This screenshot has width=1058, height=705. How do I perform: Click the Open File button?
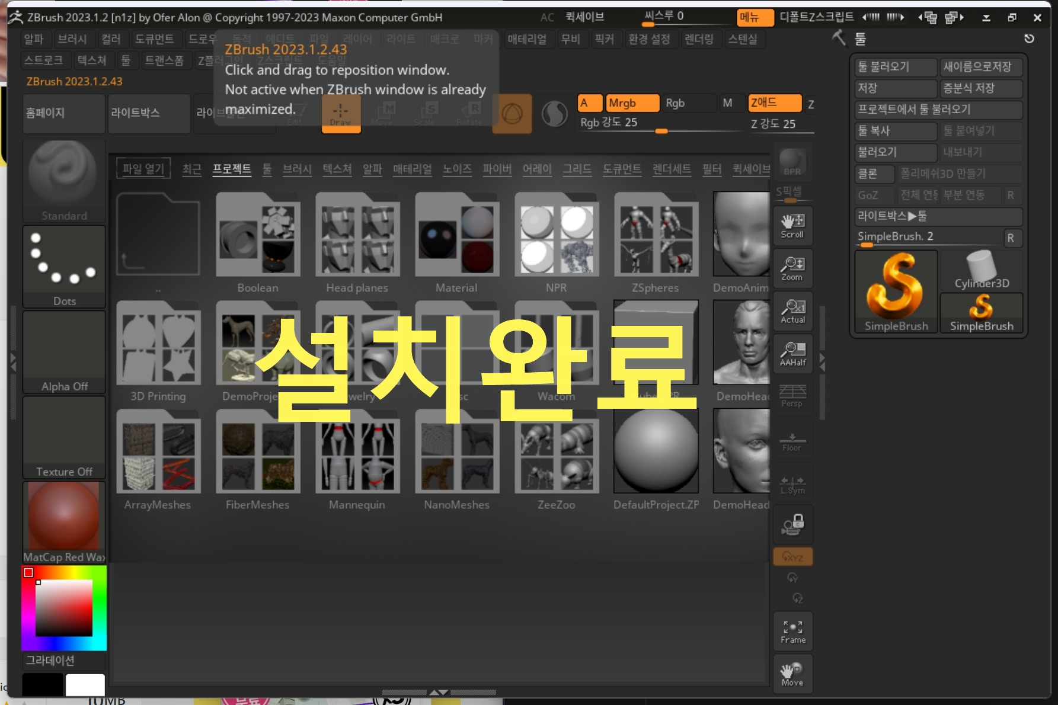pos(143,169)
